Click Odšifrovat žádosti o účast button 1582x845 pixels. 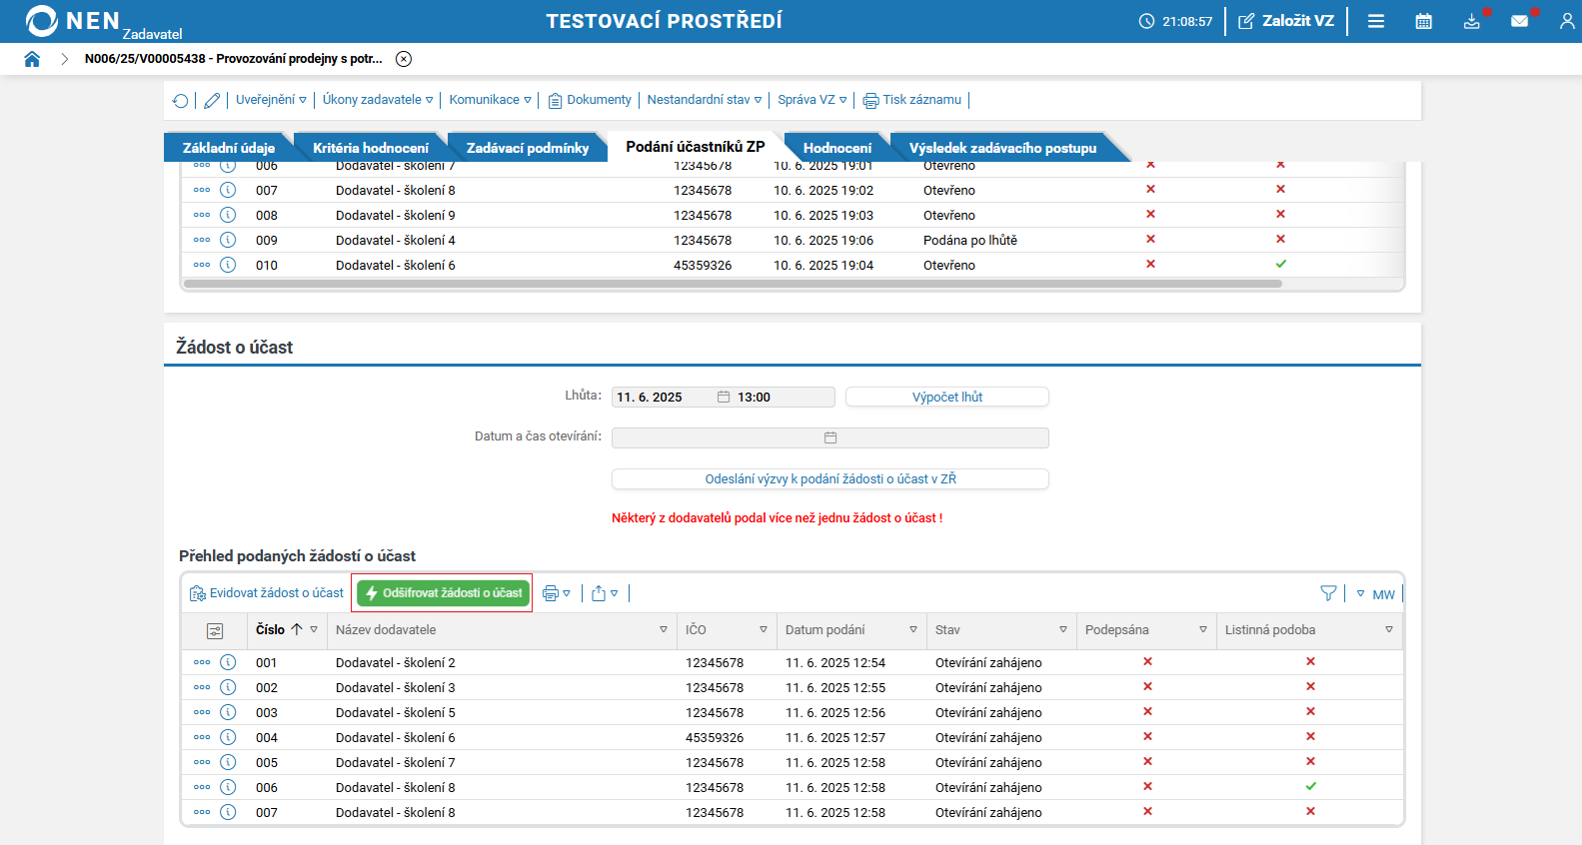pyautogui.click(x=443, y=593)
